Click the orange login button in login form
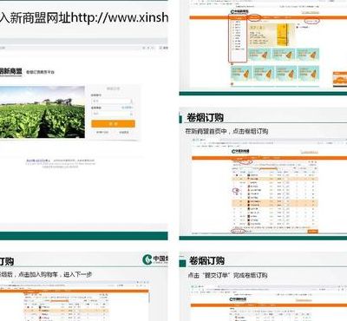 113,123
